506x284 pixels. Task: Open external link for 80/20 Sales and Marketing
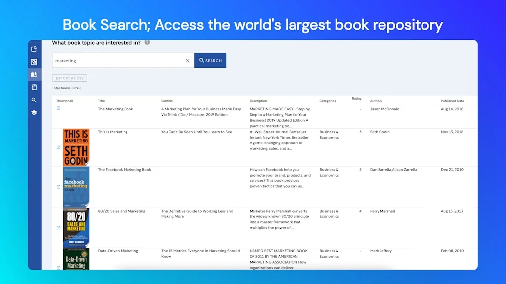[x=58, y=228]
